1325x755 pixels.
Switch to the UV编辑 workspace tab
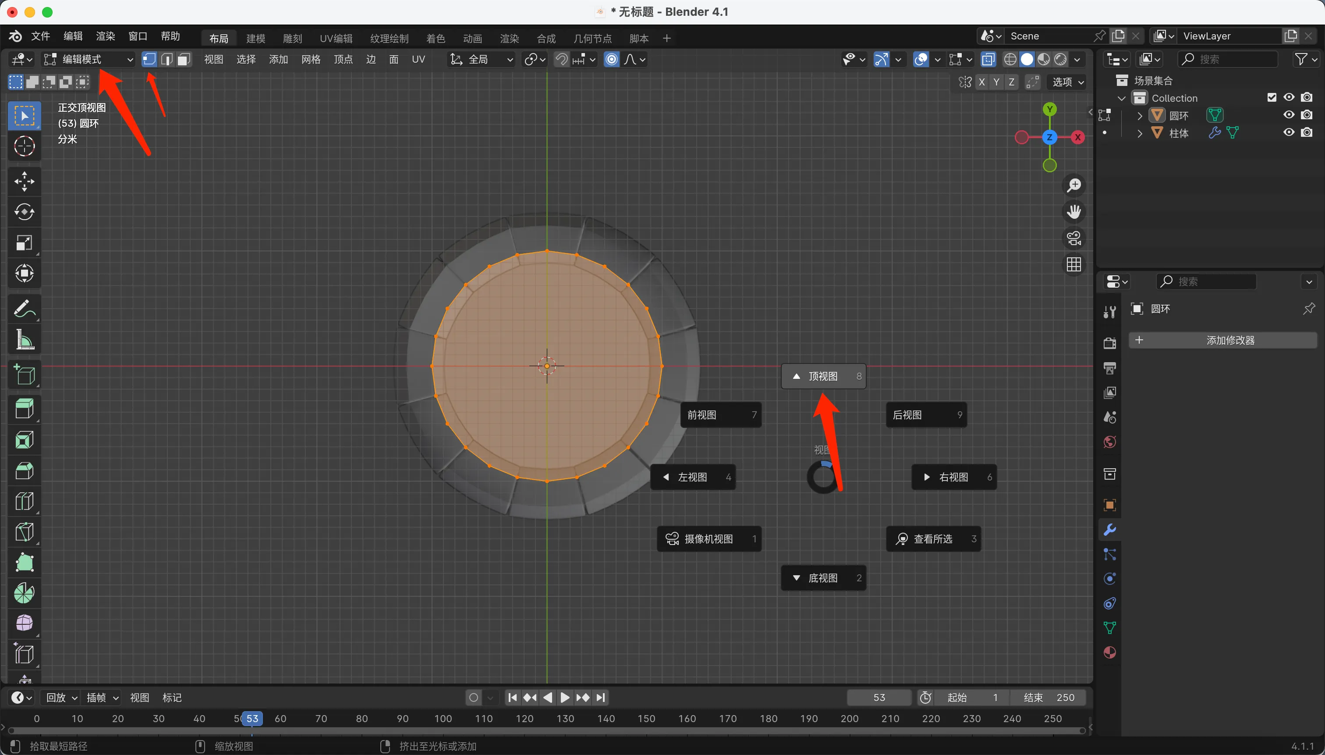coord(336,39)
